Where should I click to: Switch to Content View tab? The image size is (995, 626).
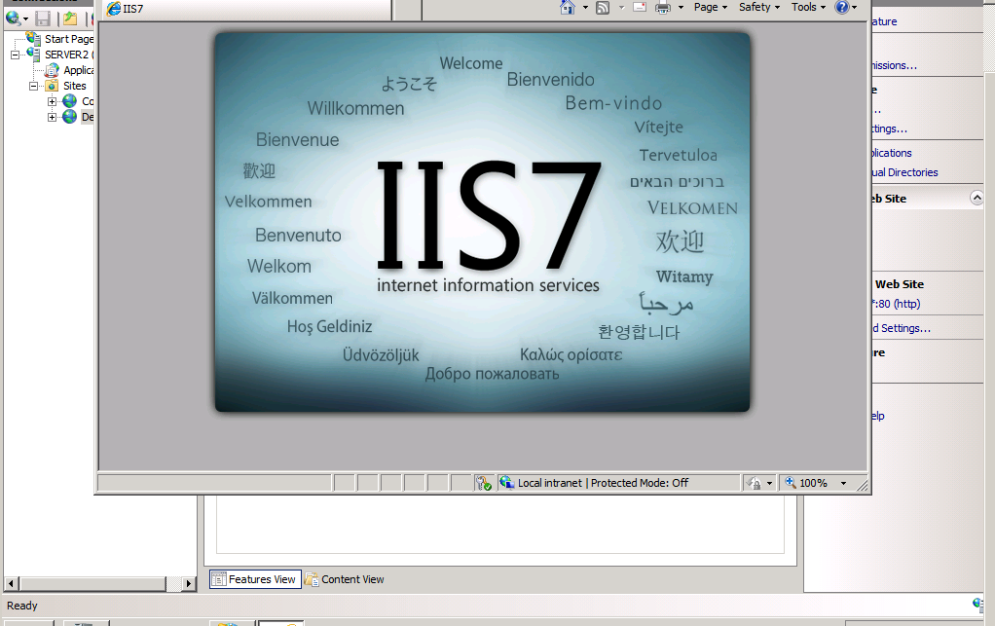[345, 579]
